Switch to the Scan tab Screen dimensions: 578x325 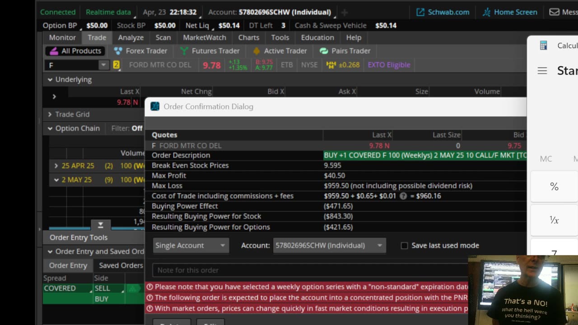point(163,37)
